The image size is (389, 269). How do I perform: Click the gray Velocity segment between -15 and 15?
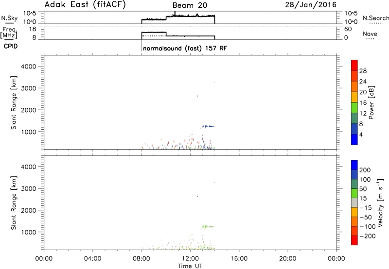(x=354, y=202)
